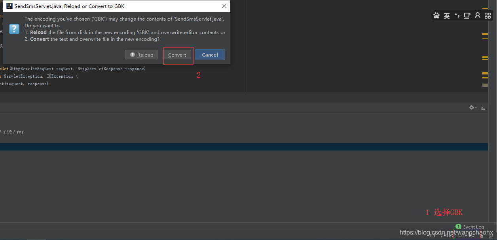497x240 pixels.
Task: Click HttpServletRequest in the doGet code line
Action: [x=32, y=69]
